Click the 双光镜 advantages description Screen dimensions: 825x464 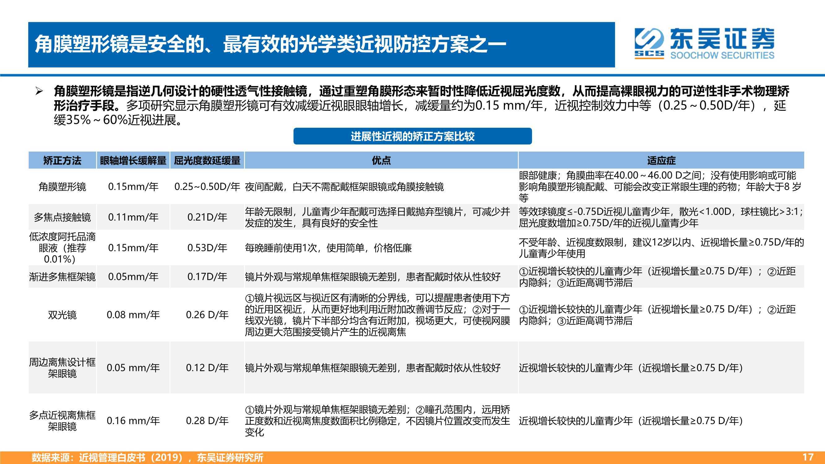378,315
